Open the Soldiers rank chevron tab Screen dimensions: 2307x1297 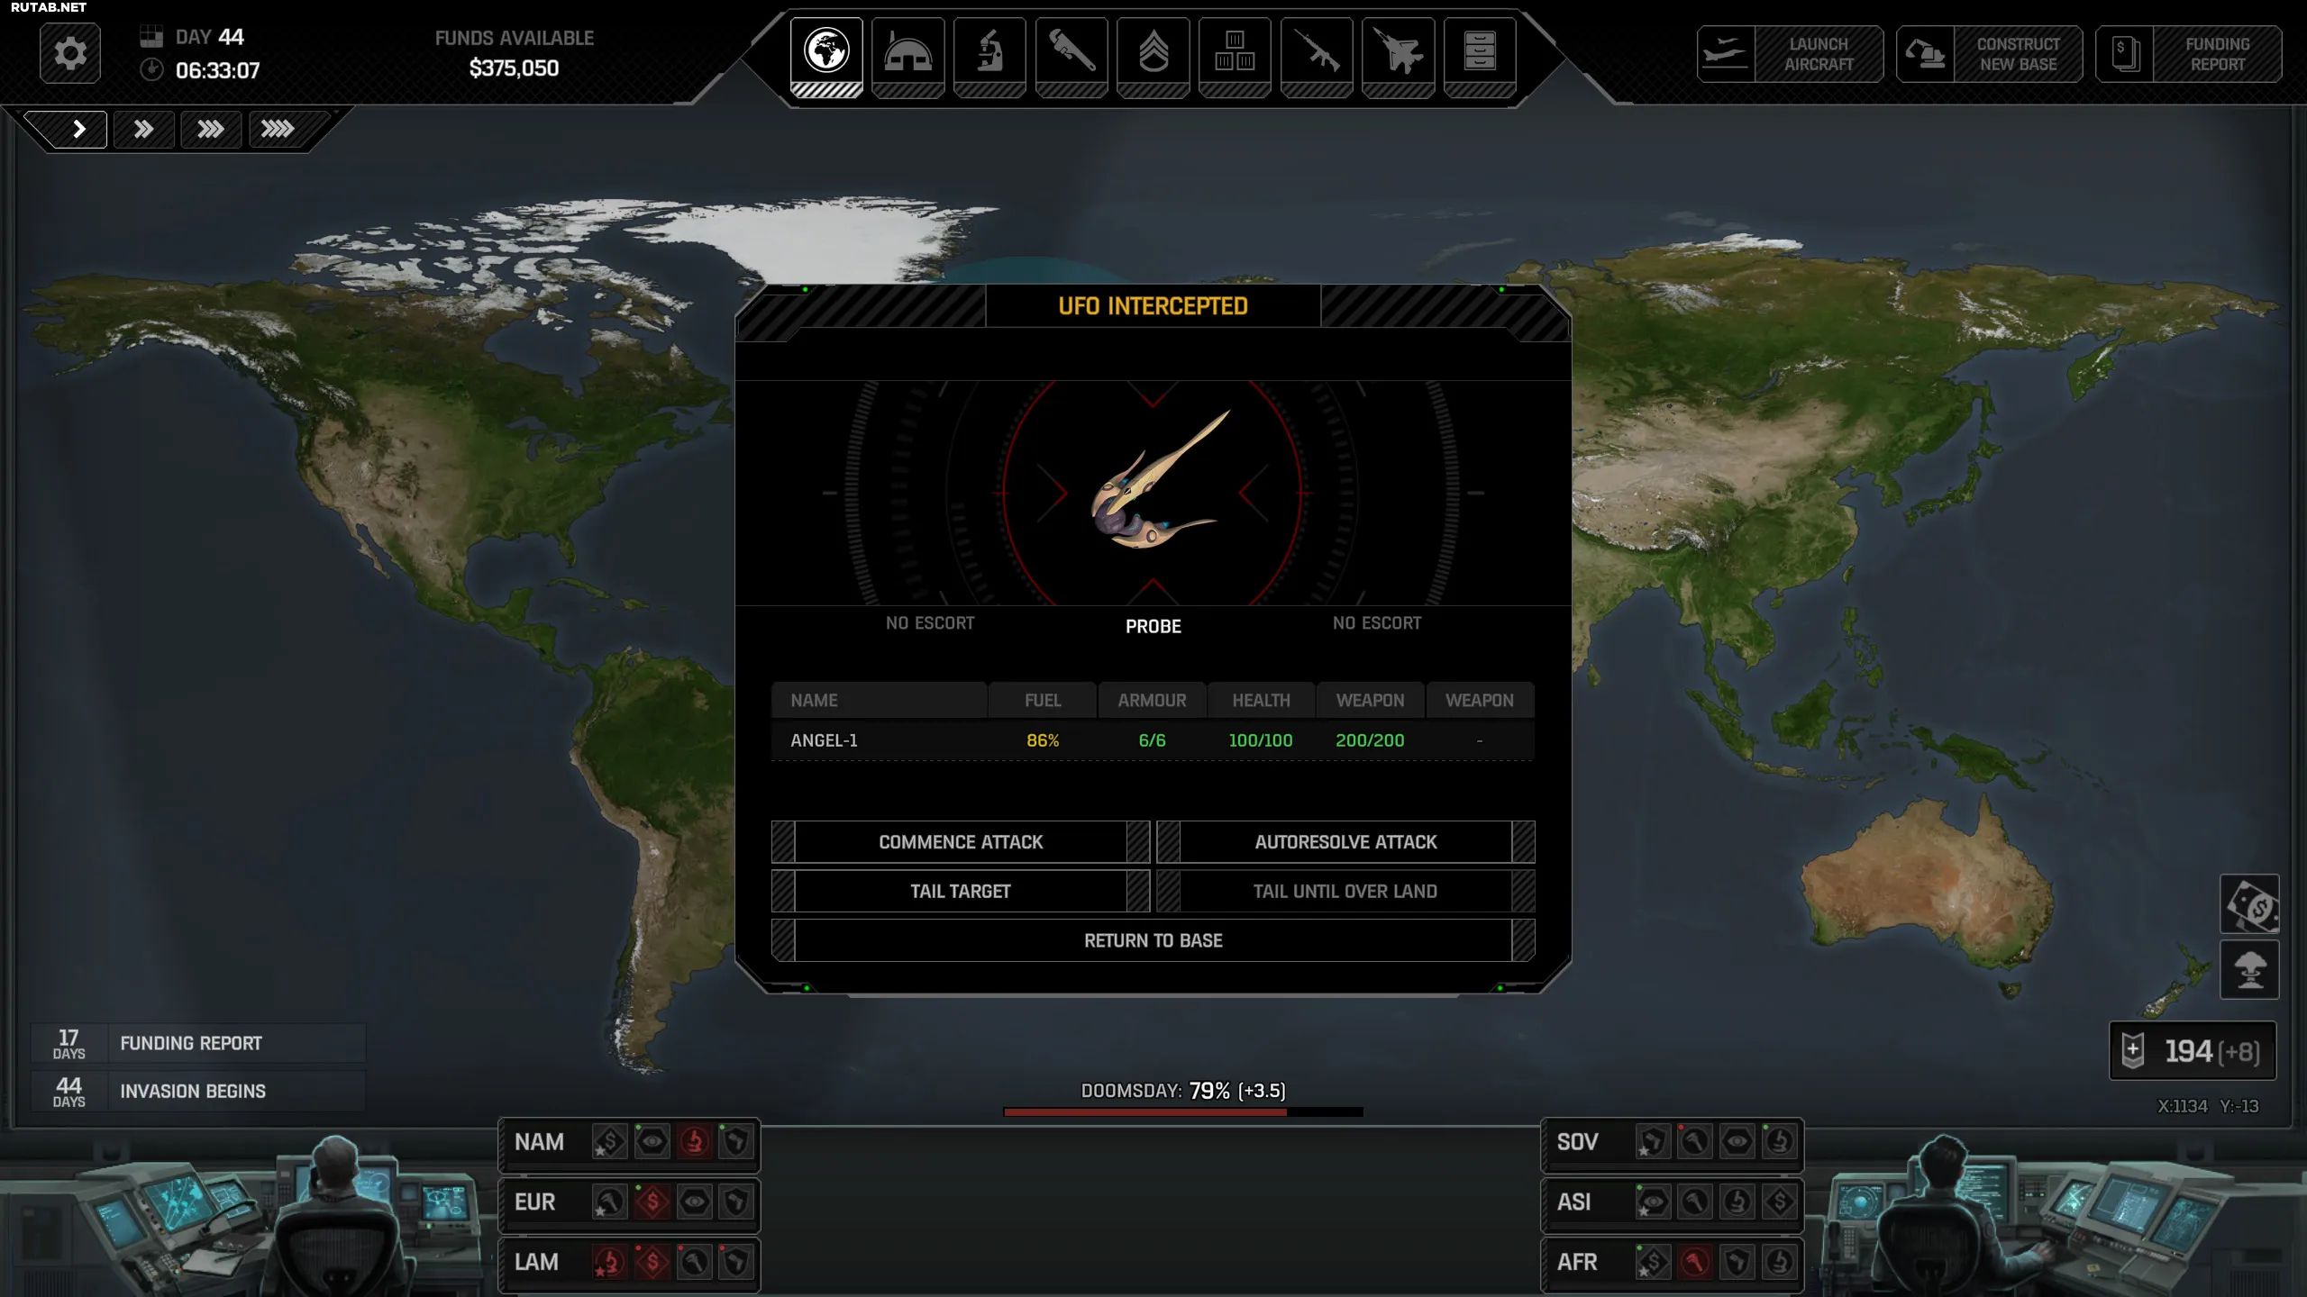click(1153, 52)
